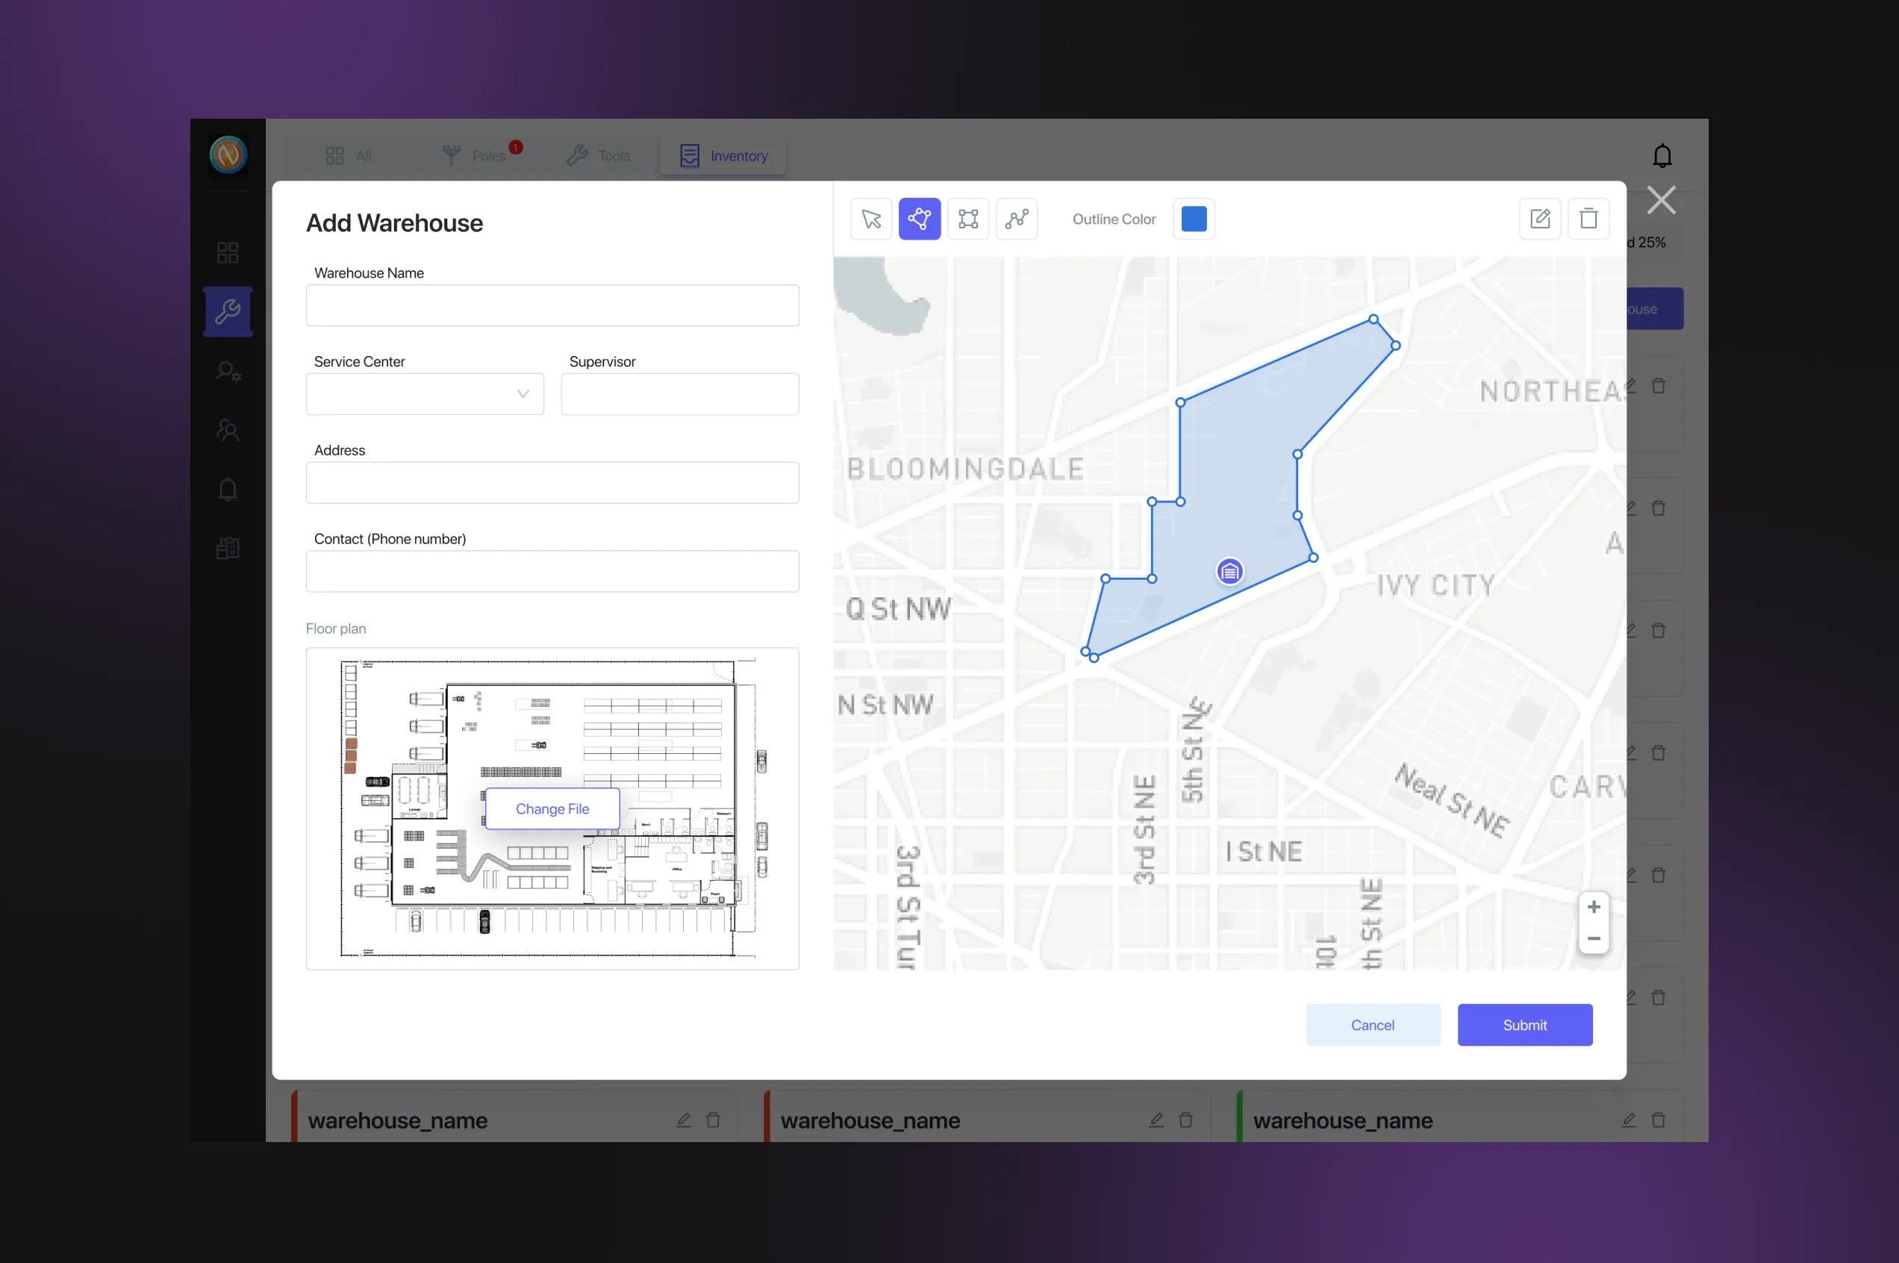Cancel the Add Warehouse dialog
The width and height of the screenshot is (1899, 1263).
pos(1372,1025)
